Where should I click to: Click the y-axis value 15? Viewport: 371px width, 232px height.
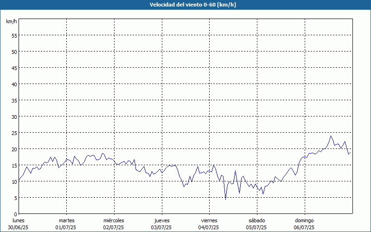click(14, 166)
